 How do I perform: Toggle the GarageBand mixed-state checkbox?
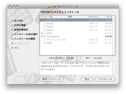tap(45, 36)
